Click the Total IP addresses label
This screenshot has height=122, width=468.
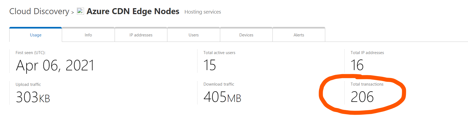tap(367, 53)
